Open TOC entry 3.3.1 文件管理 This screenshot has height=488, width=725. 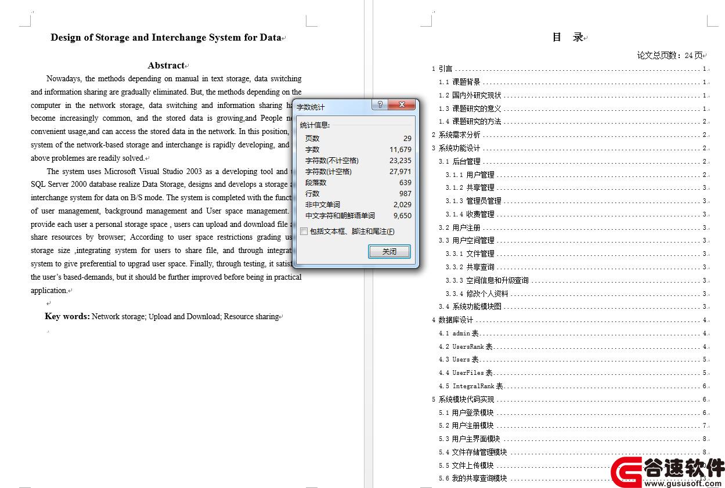coord(576,254)
